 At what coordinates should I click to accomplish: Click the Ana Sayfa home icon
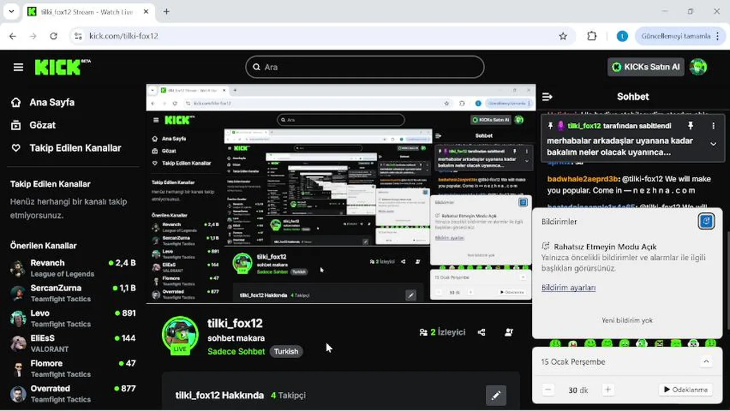(16, 102)
